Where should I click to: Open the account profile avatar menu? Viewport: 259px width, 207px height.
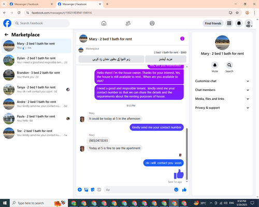point(249,23)
